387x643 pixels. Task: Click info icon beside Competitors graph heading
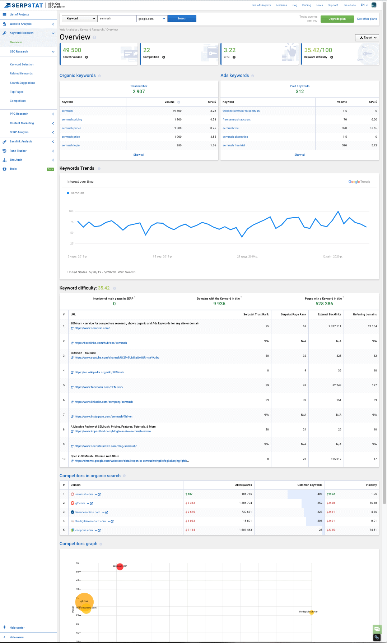[x=101, y=544]
